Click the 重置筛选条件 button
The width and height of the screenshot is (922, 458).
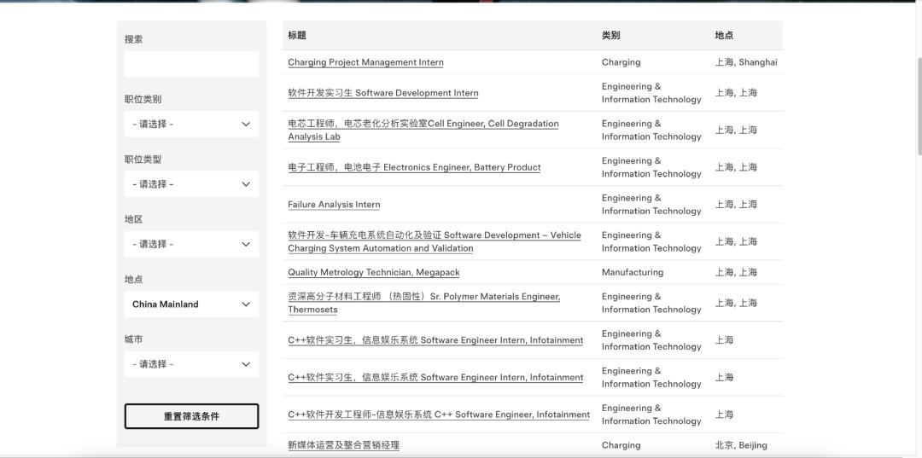coord(191,416)
